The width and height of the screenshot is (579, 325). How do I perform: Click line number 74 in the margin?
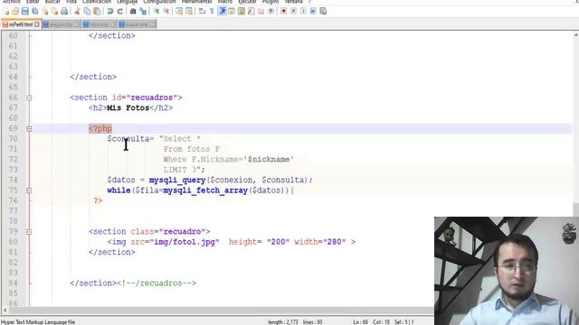tap(14, 180)
